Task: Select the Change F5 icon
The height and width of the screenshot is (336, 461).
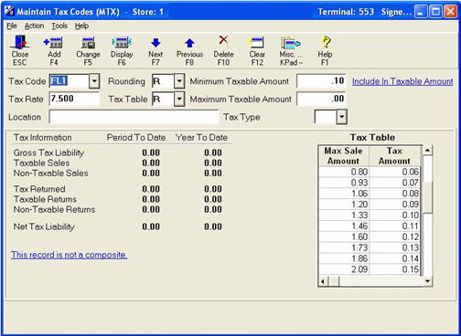Action: tap(88, 50)
